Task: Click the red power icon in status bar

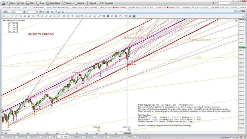Action: point(241,137)
